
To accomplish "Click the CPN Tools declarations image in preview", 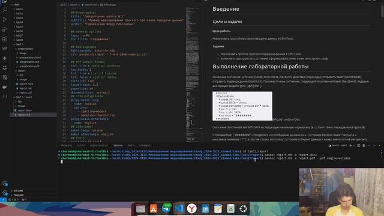I will coord(242,106).
